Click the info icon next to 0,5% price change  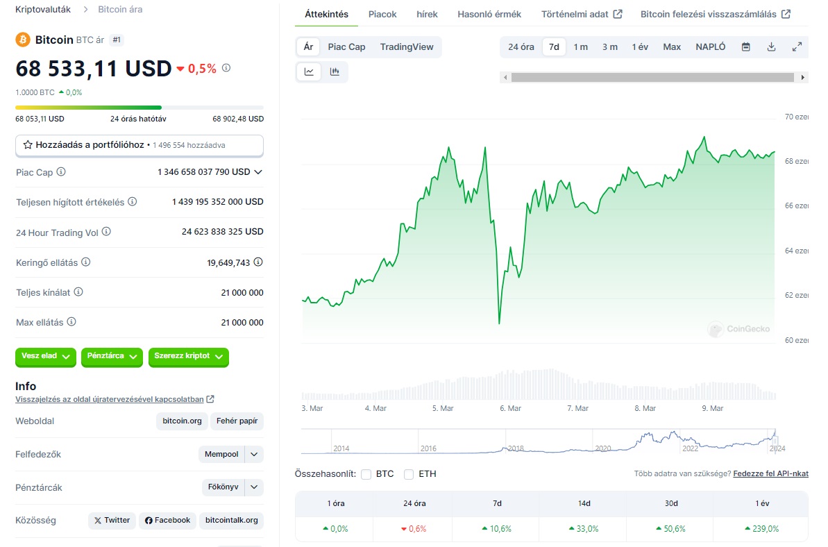click(226, 67)
